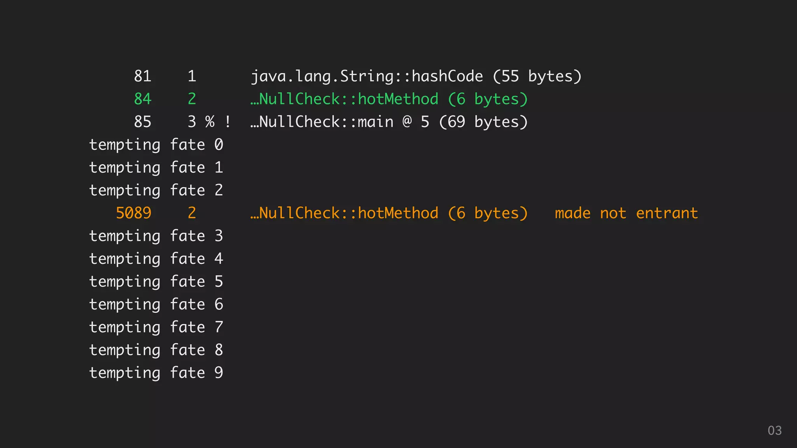Image resolution: width=797 pixels, height=448 pixels.
Task: Click the 'made not entrant' text
Action: pos(626,213)
